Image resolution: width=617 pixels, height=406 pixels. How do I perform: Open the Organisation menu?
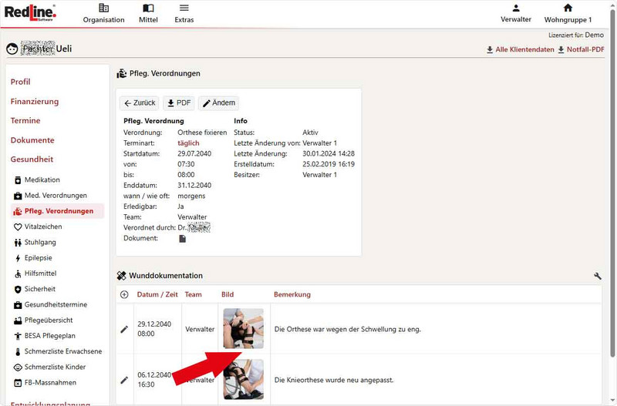pos(103,13)
